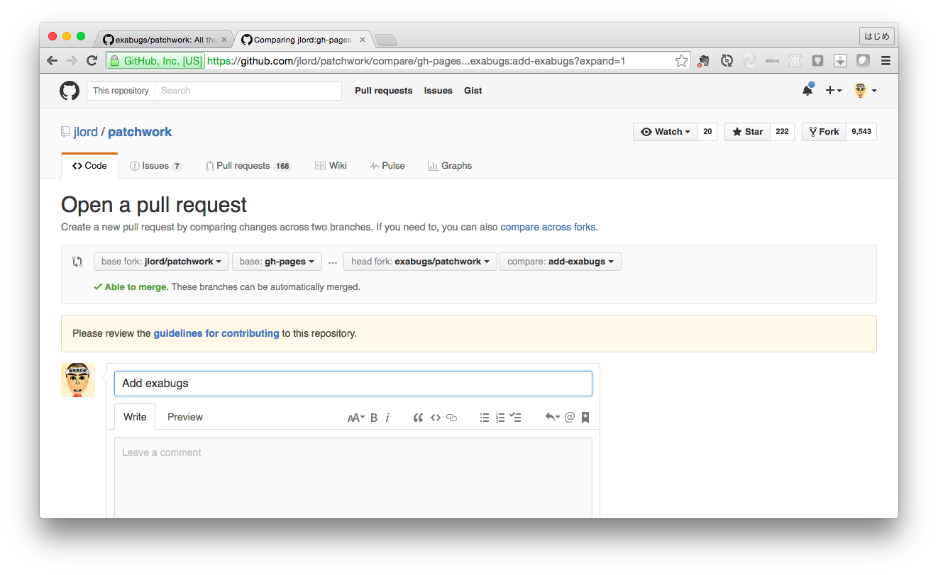Open the saved reply arrow dropdown
The image size is (938, 575).
coord(553,417)
